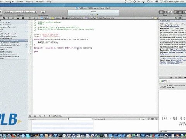Click the Clear console button

point(143,119)
